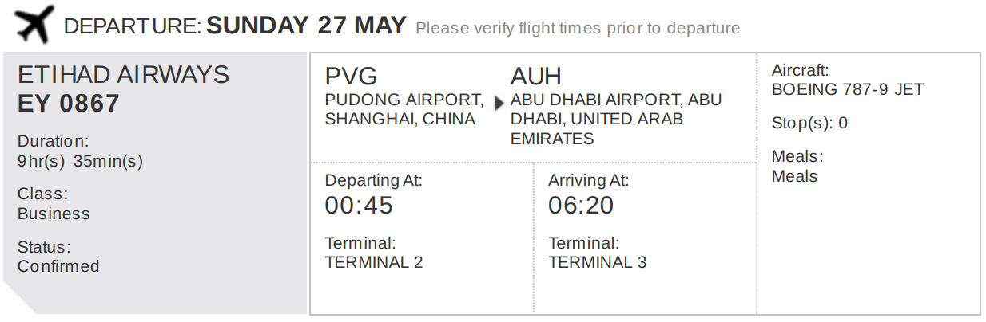The width and height of the screenshot is (986, 322).
Task: Click the arriving time 06:20
Action: point(581,206)
